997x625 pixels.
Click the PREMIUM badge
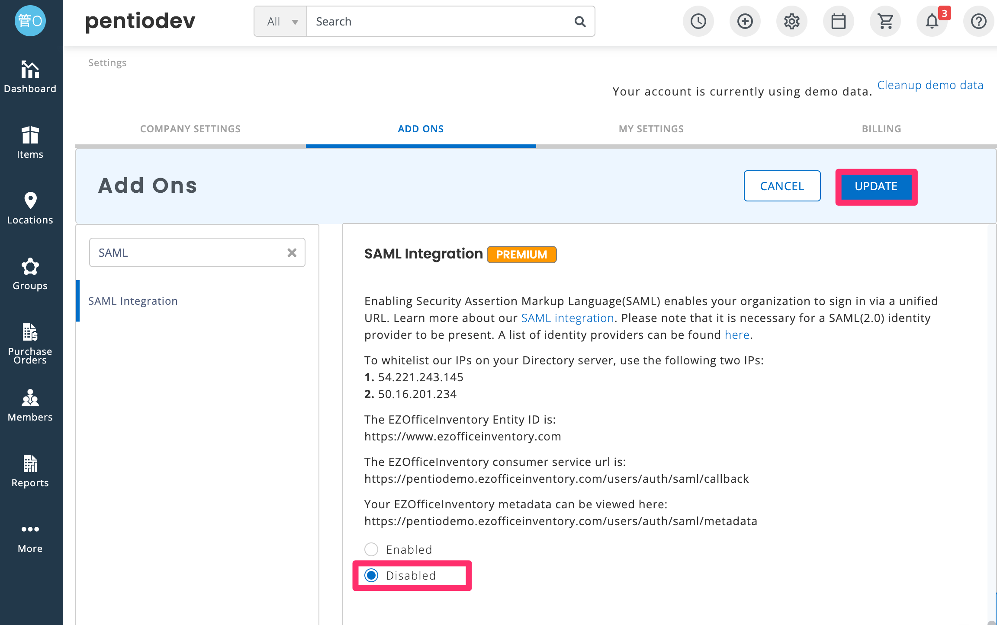(x=522, y=255)
